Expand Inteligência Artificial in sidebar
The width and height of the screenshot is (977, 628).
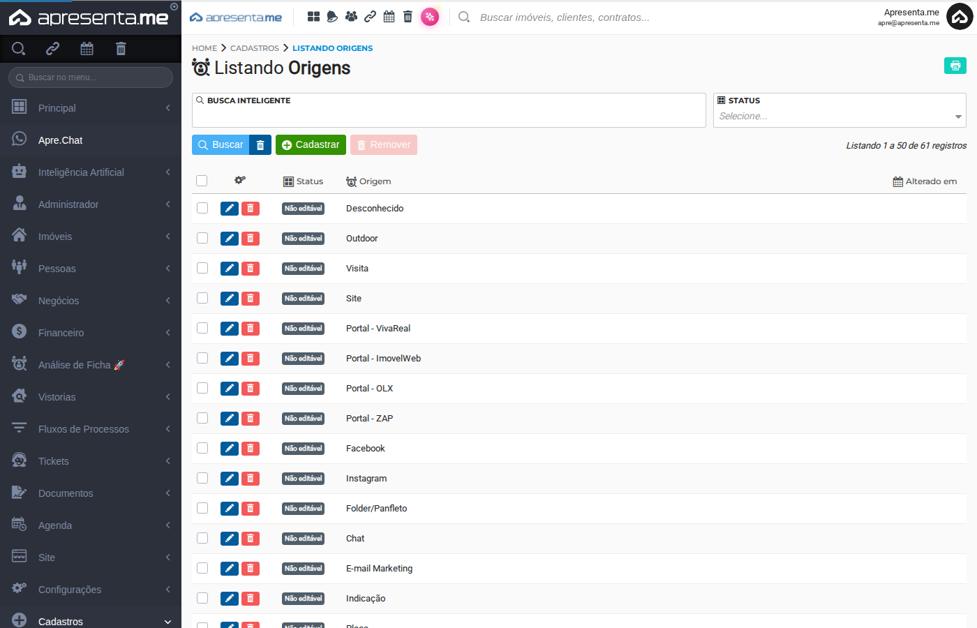click(91, 172)
